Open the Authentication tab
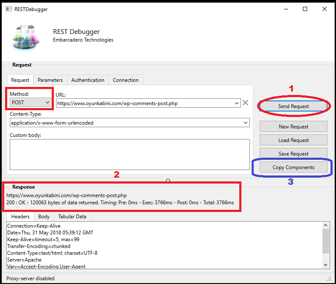 point(88,80)
